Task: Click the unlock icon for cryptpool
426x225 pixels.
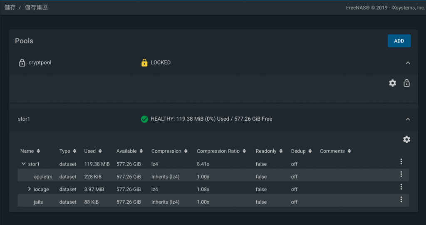Action: point(406,83)
